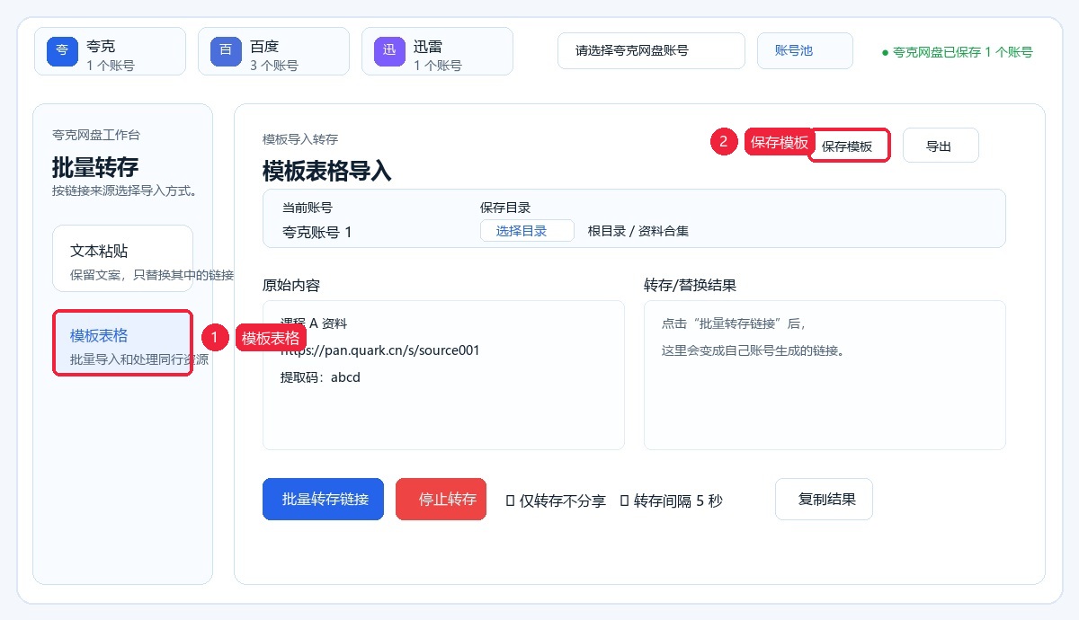Toggle the 仅转存不分享 checkbox
This screenshot has height=620, width=1079.
[x=510, y=500]
